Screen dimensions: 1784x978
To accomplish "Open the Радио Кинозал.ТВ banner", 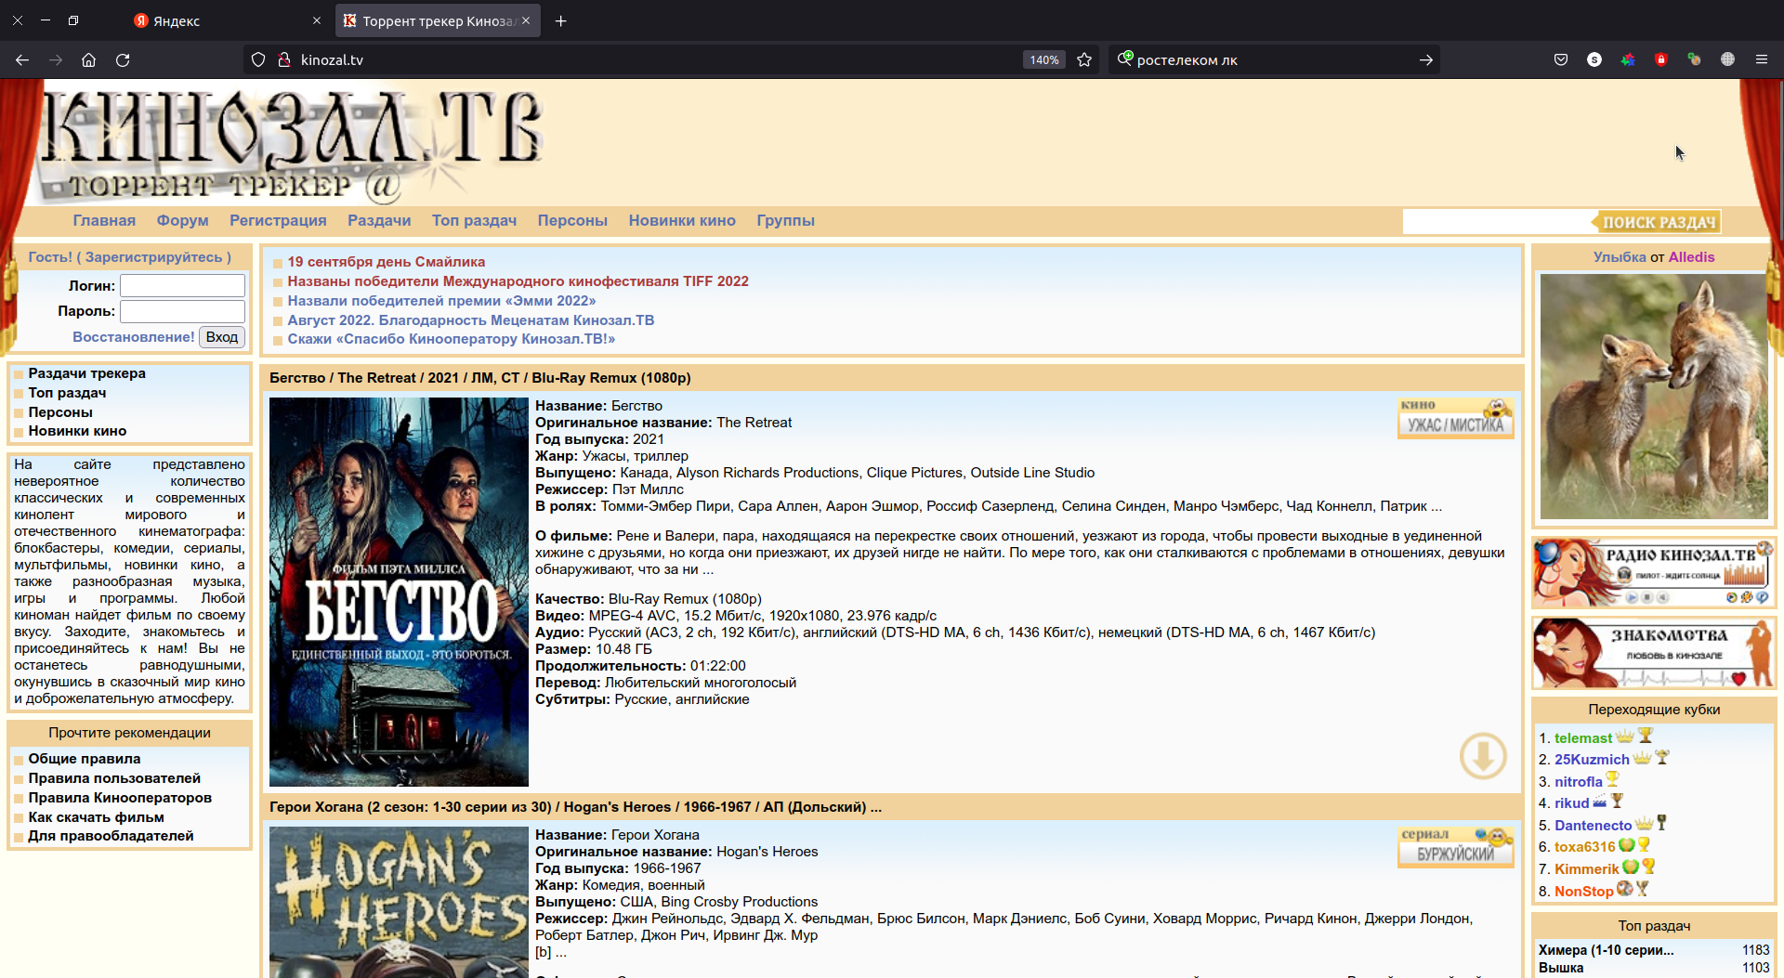I will 1653,573.
